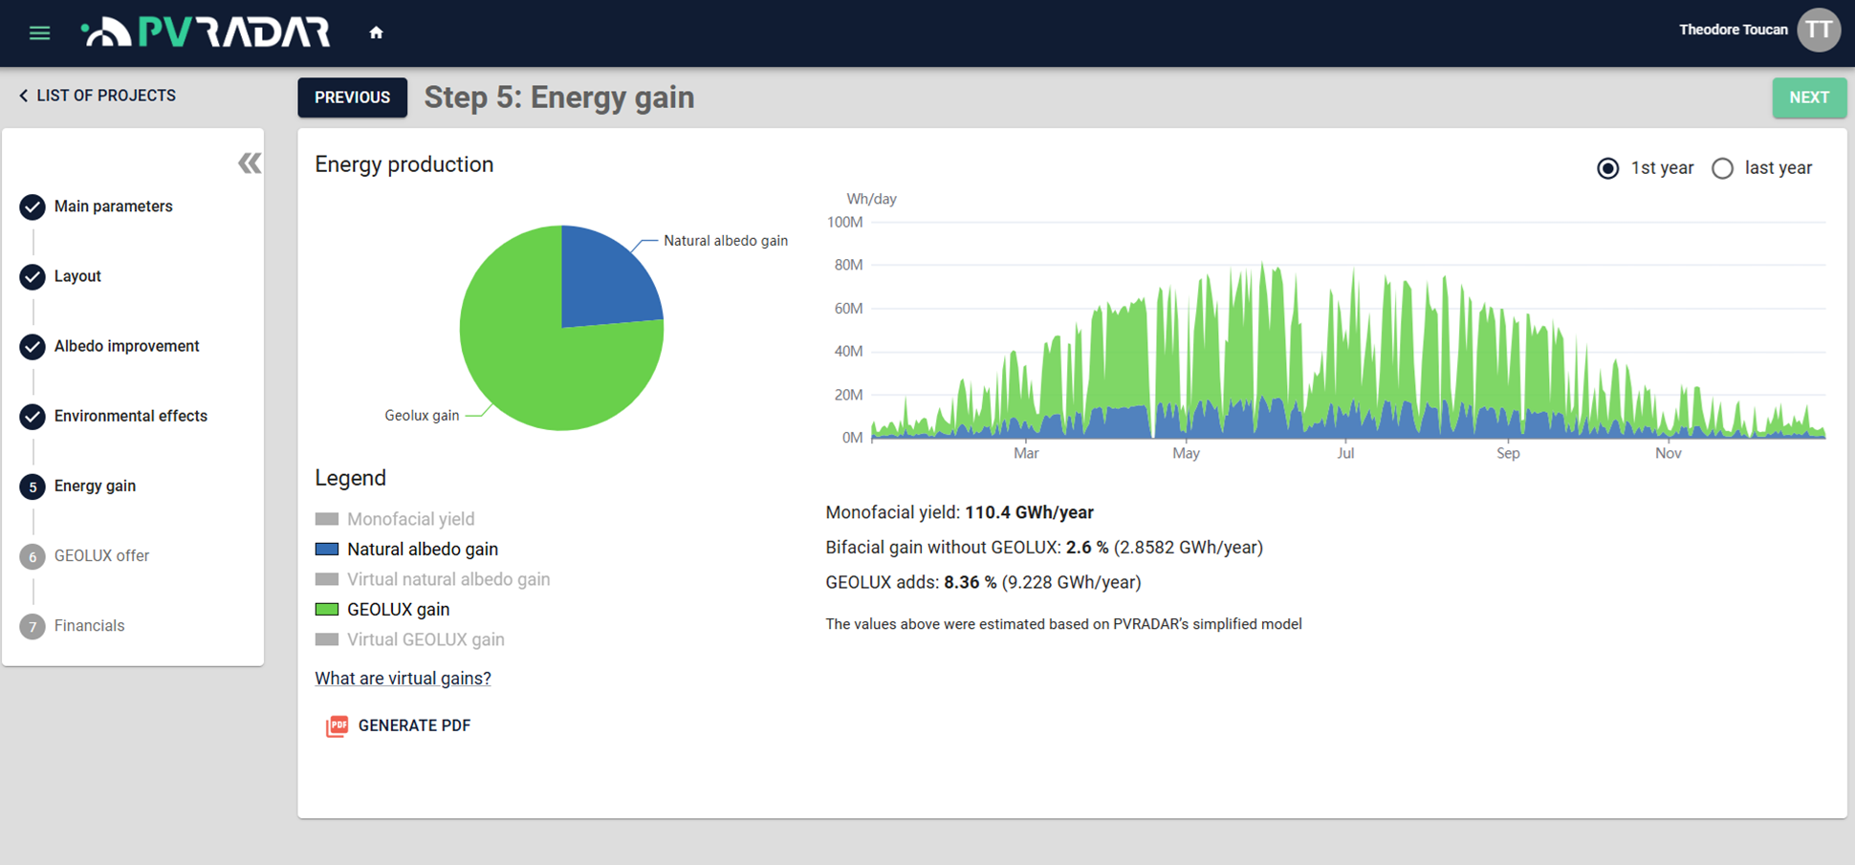
Task: Toggle GEOLUX gain legend series
Action: [382, 610]
